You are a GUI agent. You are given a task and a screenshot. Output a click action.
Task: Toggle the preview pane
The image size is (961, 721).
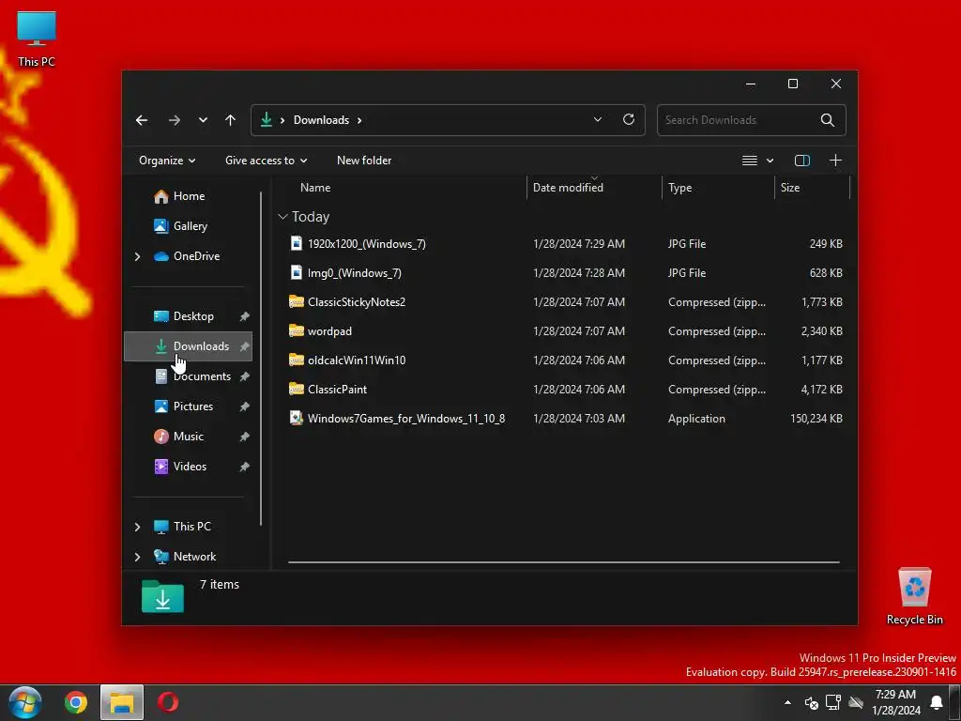pos(802,161)
